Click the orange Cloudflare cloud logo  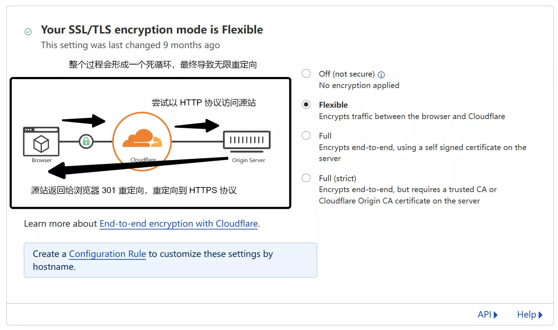[142, 138]
